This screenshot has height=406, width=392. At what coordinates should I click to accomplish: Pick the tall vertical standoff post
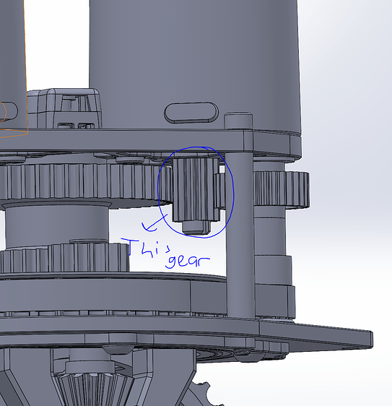point(240,234)
